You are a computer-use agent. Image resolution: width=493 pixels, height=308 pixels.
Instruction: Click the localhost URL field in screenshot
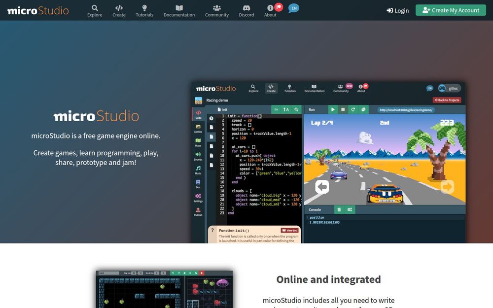point(406,110)
